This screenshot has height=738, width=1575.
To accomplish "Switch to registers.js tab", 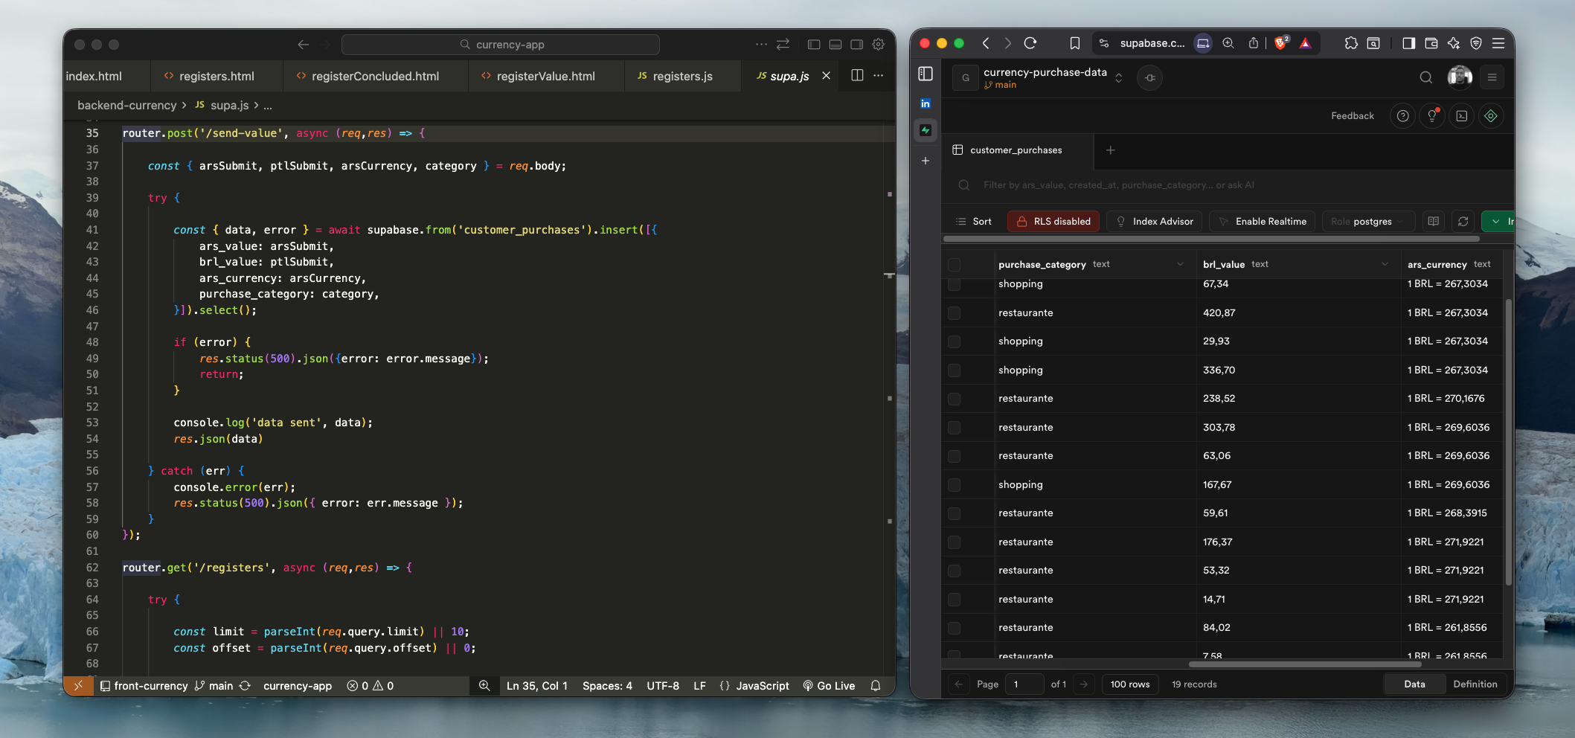I will coord(682,76).
